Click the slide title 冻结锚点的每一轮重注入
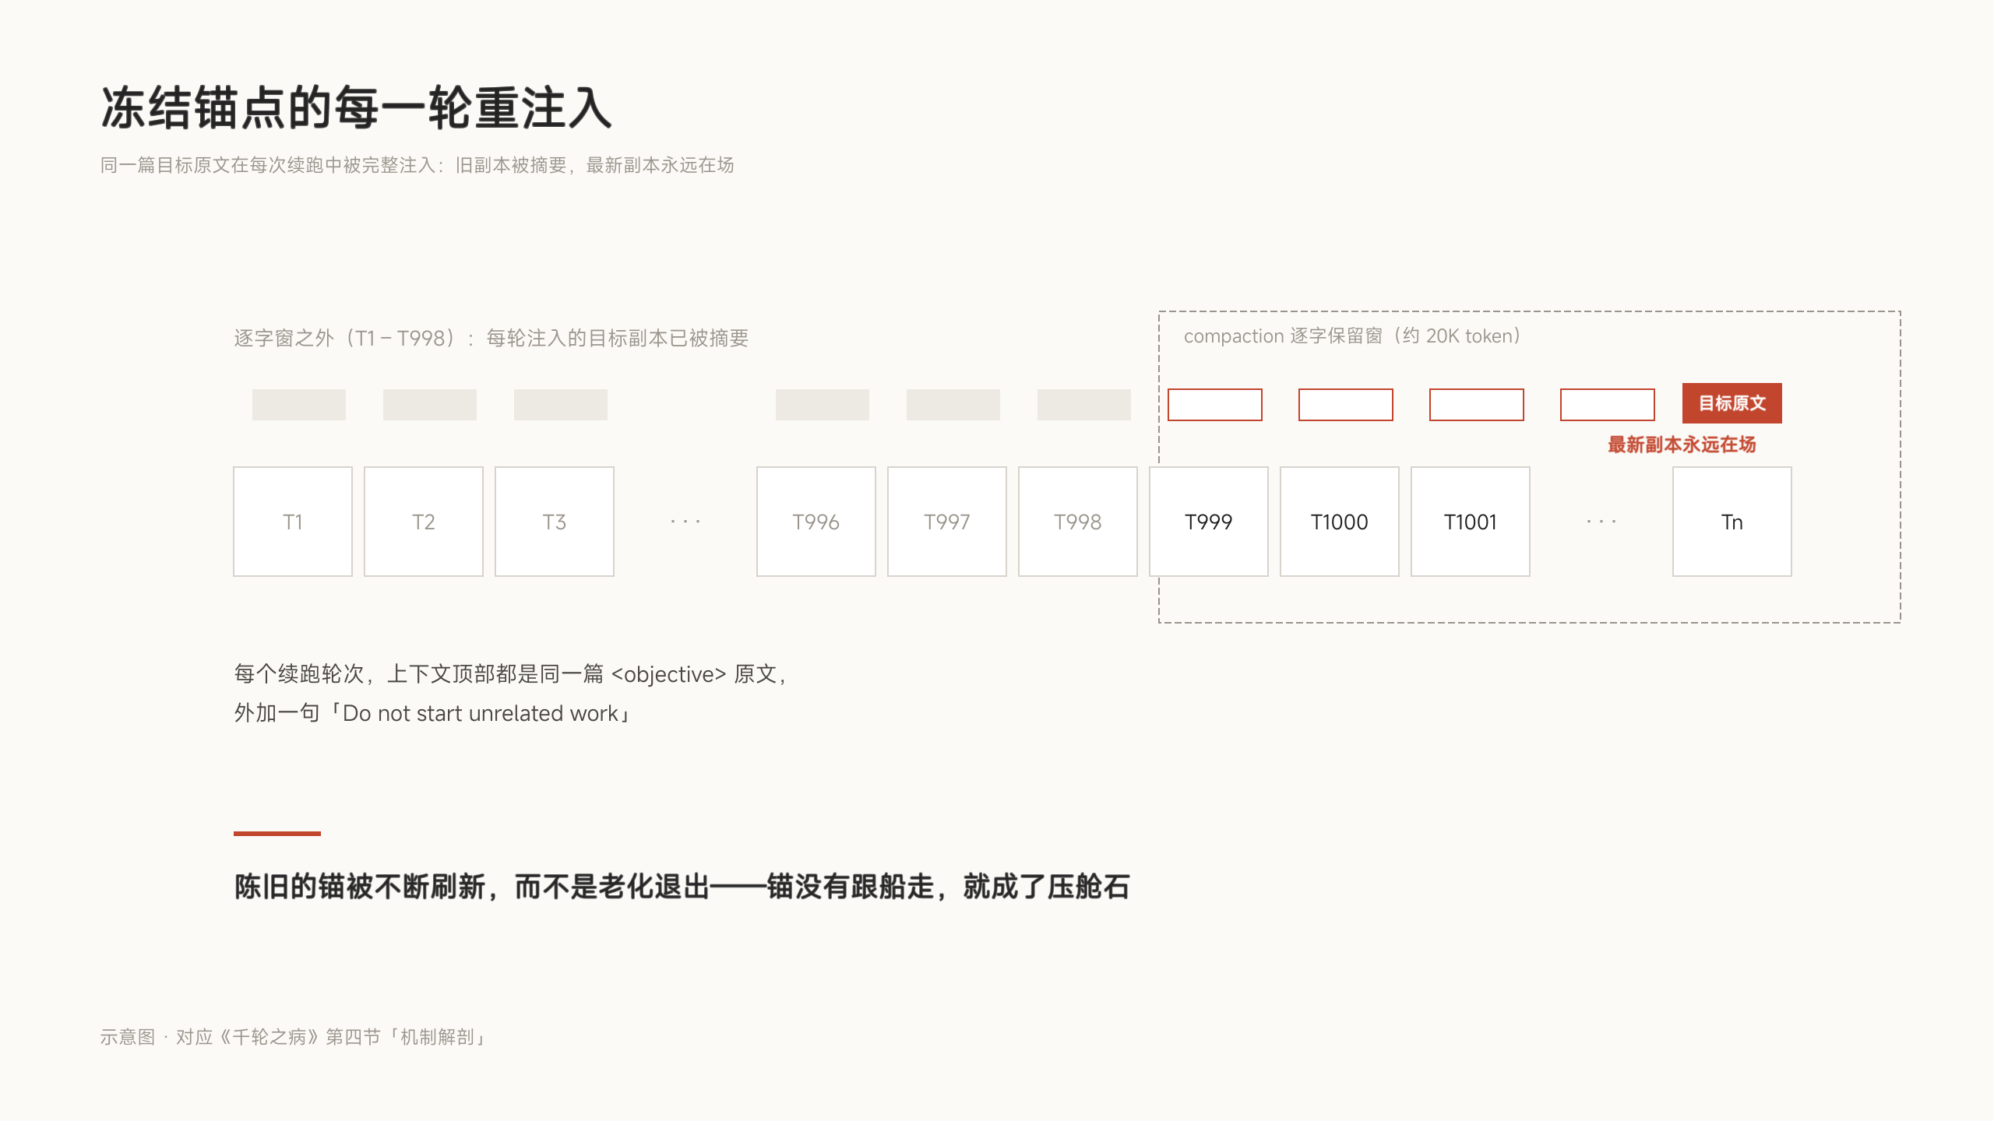Viewport: 1994px width, 1121px height. tap(357, 107)
